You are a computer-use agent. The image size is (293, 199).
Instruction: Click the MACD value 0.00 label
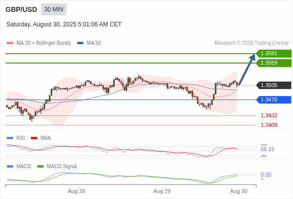[266, 175]
